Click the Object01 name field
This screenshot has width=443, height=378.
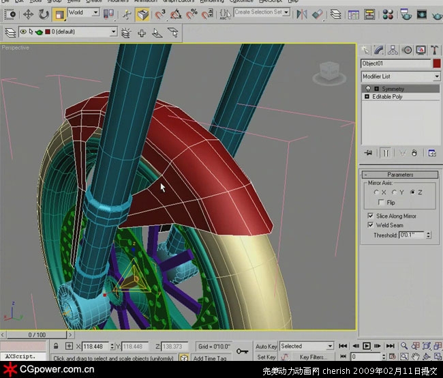(x=395, y=63)
